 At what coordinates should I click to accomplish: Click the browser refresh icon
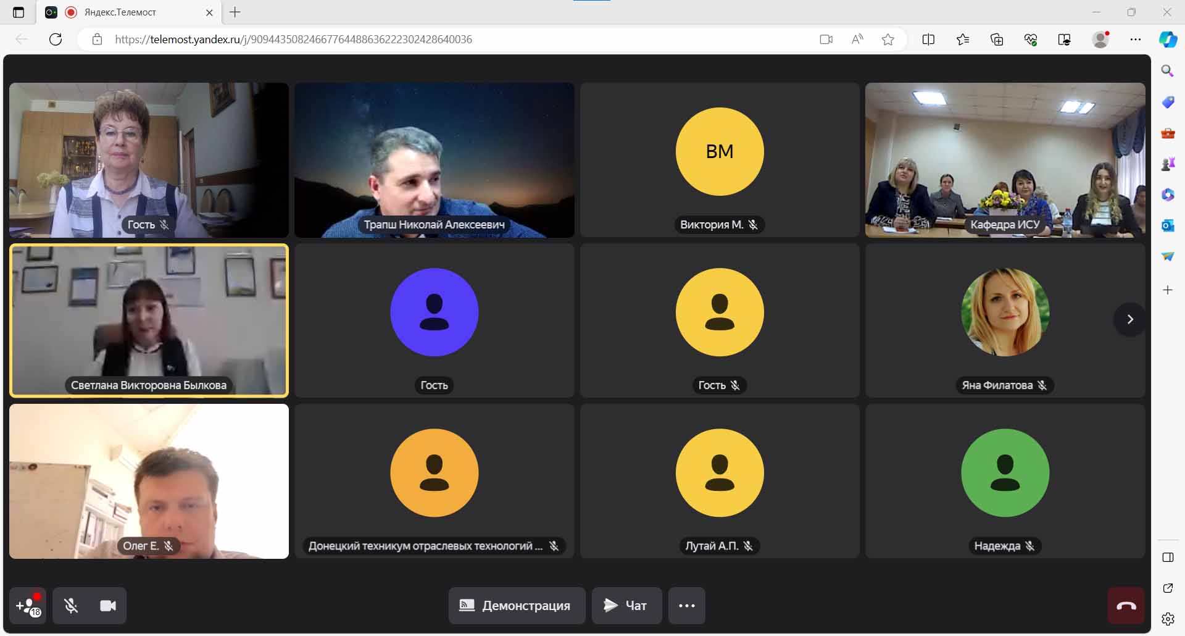56,40
